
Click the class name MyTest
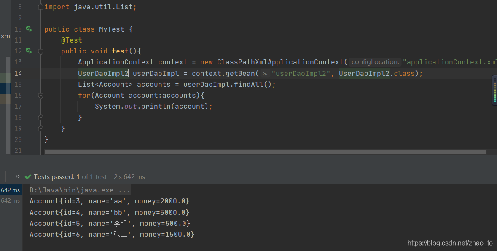(112, 29)
